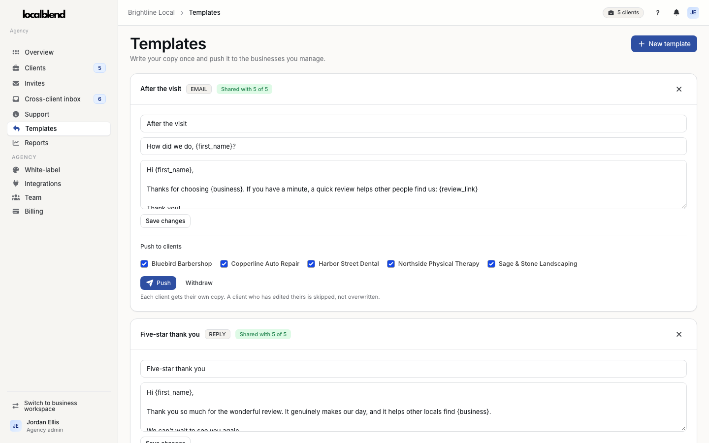Click the REPLY tag on Five-star thank you
Viewport: 709px width, 443px height.
point(217,334)
